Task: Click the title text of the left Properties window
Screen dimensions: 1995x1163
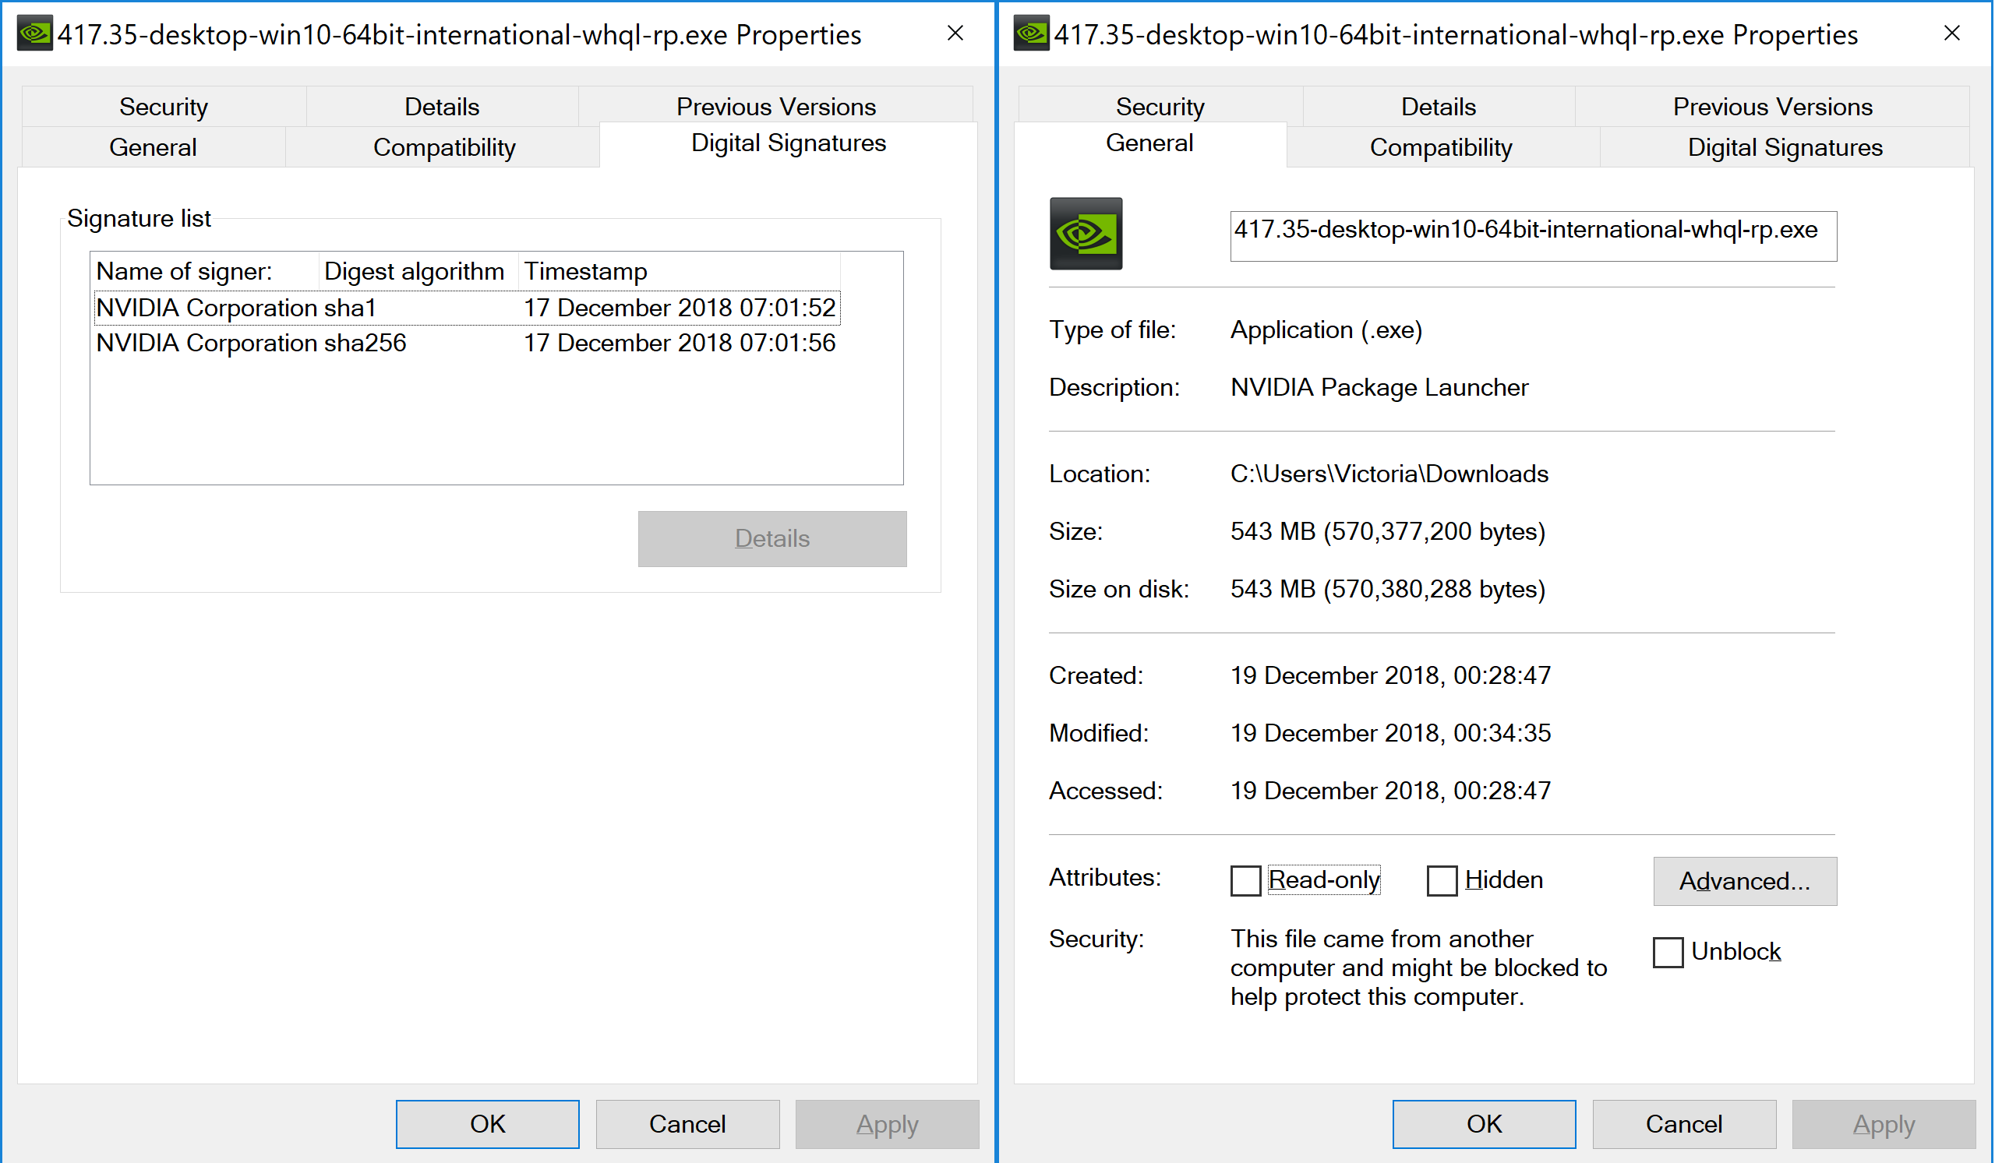Action: [x=459, y=35]
